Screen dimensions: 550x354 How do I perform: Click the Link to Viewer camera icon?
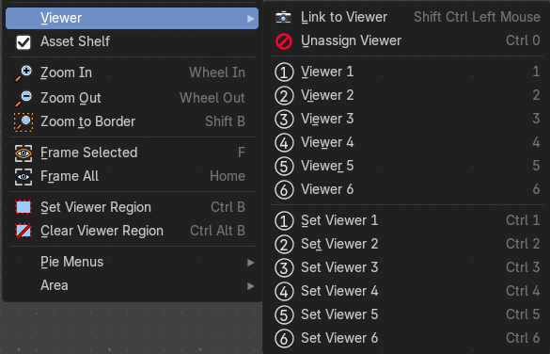(283, 17)
